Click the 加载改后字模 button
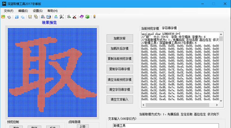 coord(120,49)
